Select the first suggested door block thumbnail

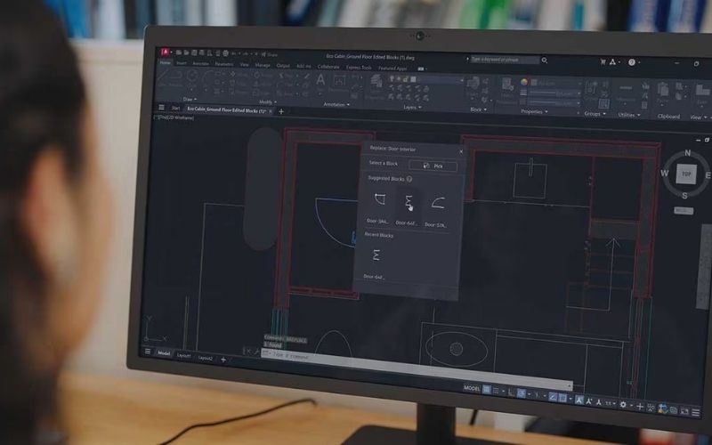coord(379,199)
